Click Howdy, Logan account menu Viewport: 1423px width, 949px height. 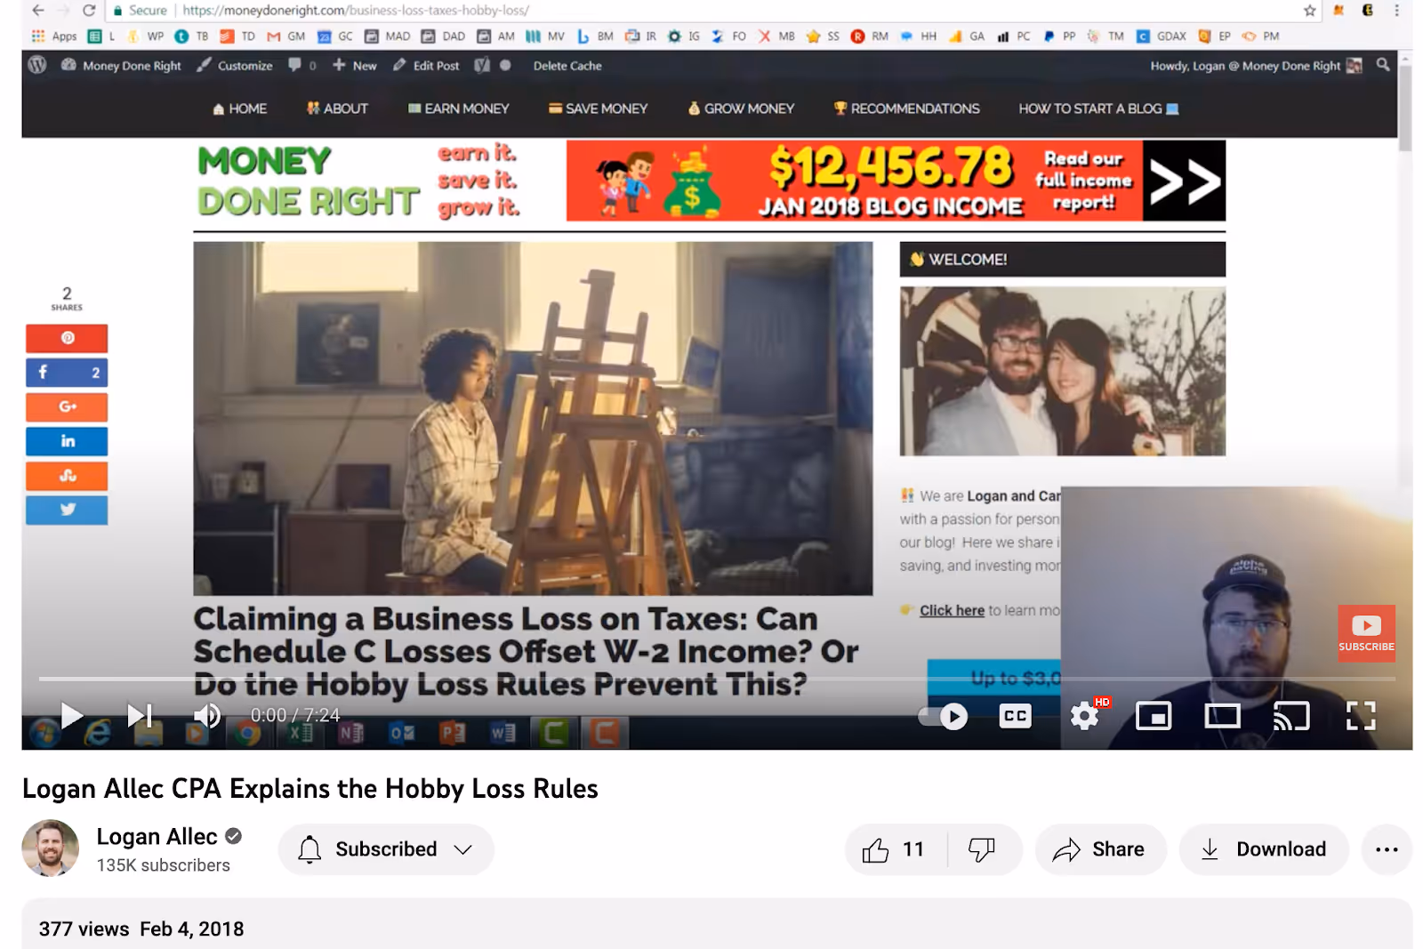pos(1256,66)
